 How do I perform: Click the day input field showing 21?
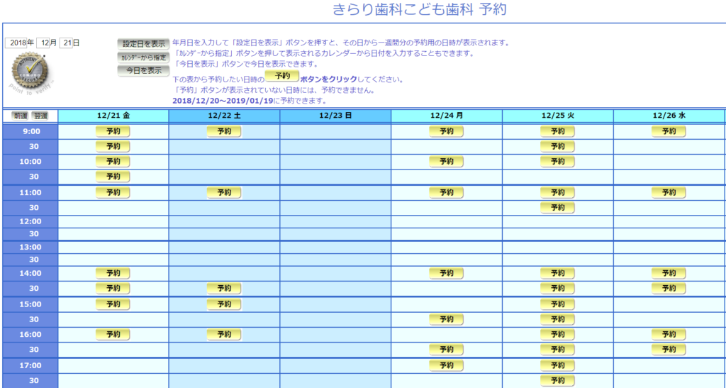pos(67,43)
